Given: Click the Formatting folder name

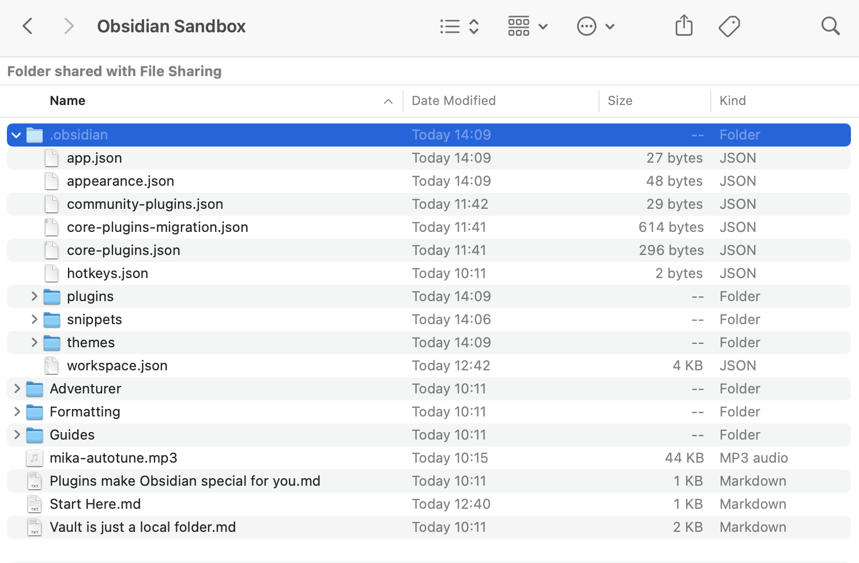Looking at the screenshot, I should tap(85, 412).
